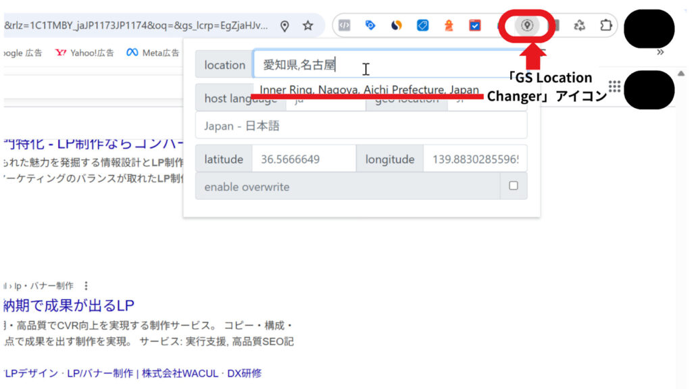Image resolution: width=692 pixels, height=389 pixels.
Task: Open the Meta広告 bookmark
Action: [153, 53]
